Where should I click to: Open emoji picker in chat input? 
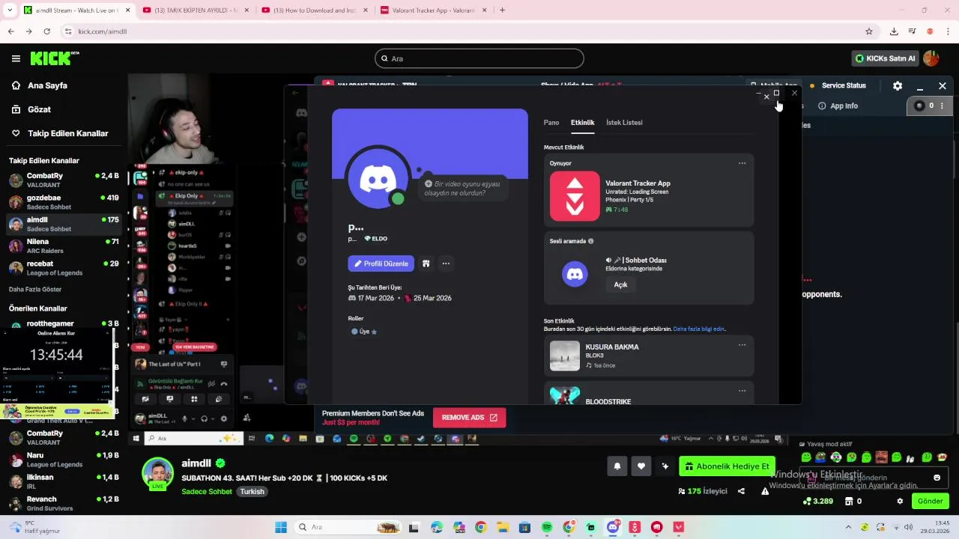[937, 478]
